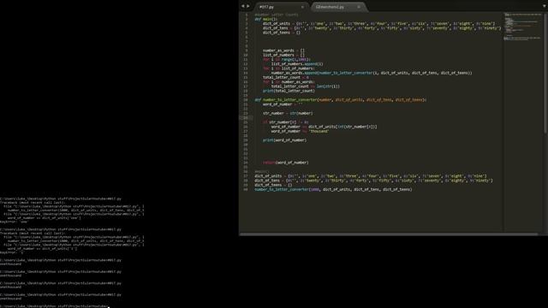Viewport: 548px width, 308px height.
Task: Click the 'dict_of_units[int(str_number...' line
Action: coord(324,127)
